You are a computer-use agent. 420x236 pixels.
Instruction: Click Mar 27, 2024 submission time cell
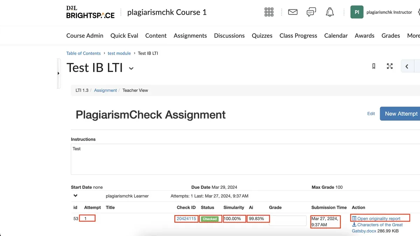pos(325,222)
